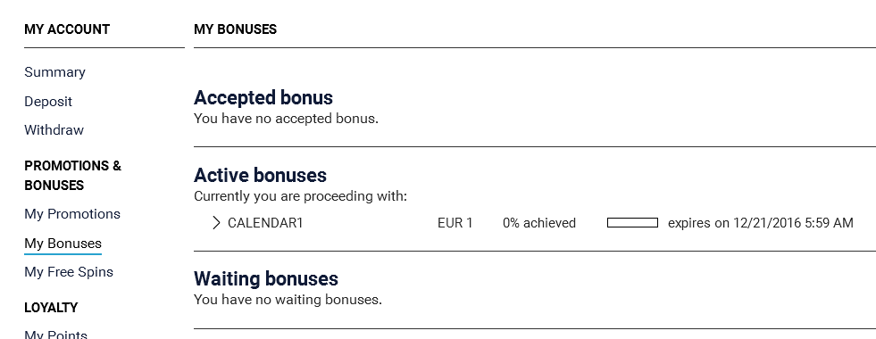
Task: Click the CALENDAR1 bonus name
Action: pos(265,223)
